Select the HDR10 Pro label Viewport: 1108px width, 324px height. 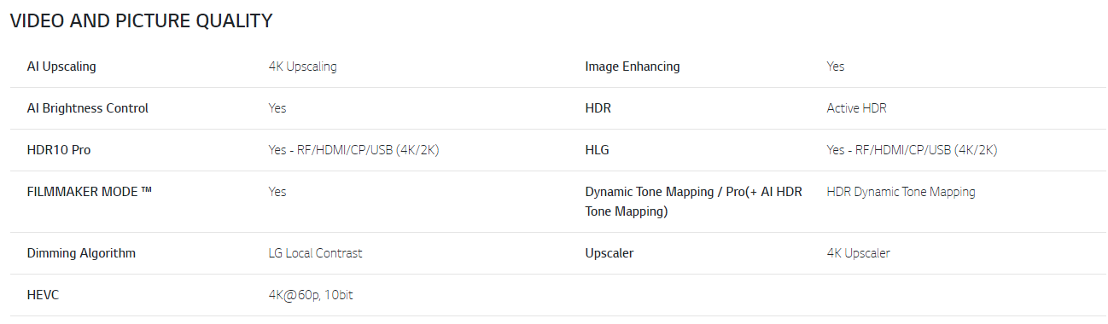point(59,150)
